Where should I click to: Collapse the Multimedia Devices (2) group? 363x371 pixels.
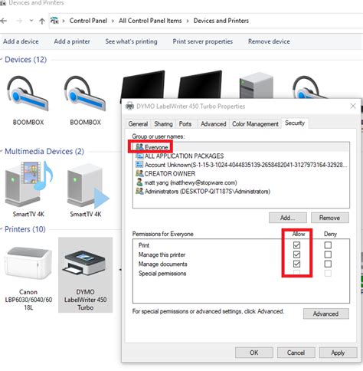click(x=2, y=151)
